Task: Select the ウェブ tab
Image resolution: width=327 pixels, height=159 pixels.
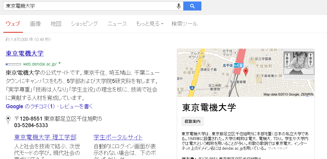Action: tap(13, 24)
